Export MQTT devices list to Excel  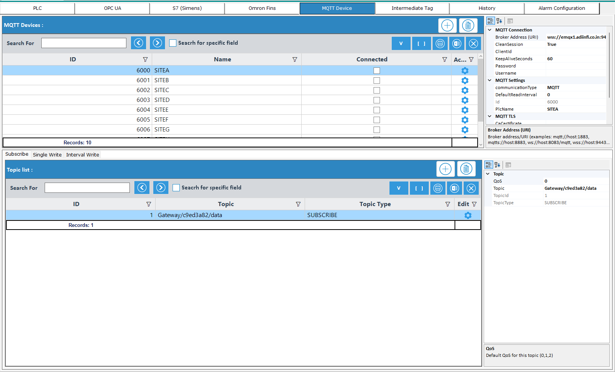point(456,44)
